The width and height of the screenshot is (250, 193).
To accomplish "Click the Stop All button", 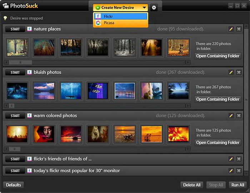I will tap(216, 185).
